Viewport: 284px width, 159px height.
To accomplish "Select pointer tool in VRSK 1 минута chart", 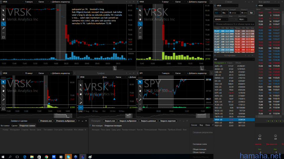I will coord(4,11).
